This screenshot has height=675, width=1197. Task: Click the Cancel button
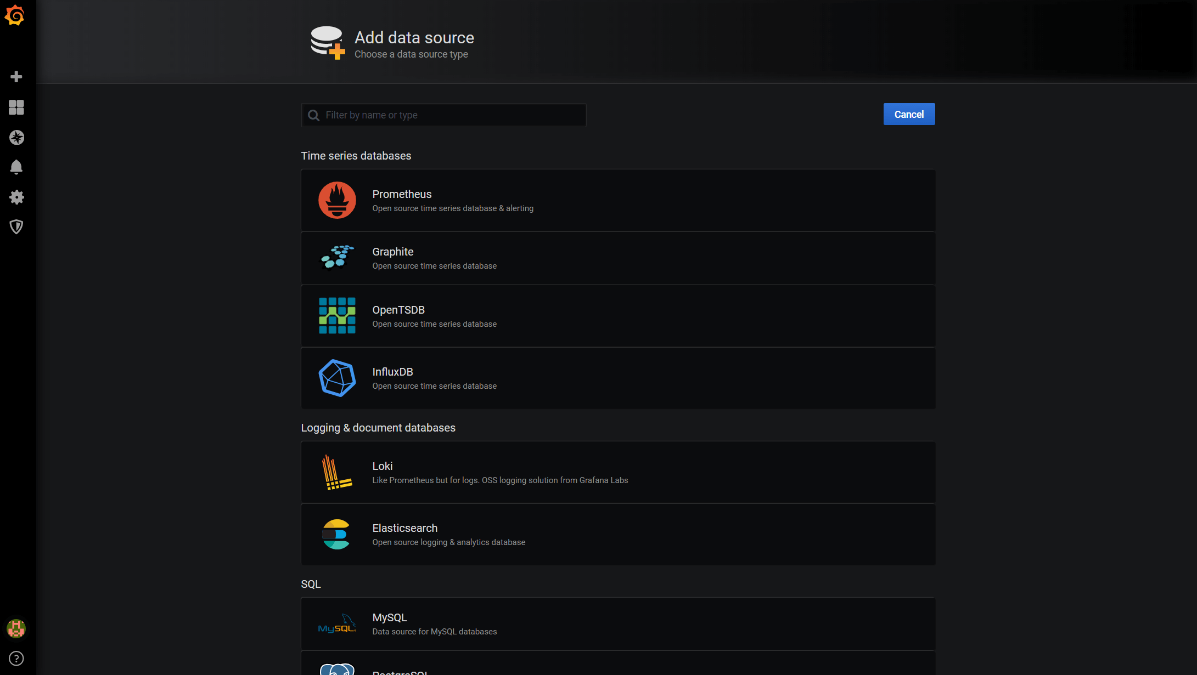pyautogui.click(x=909, y=114)
